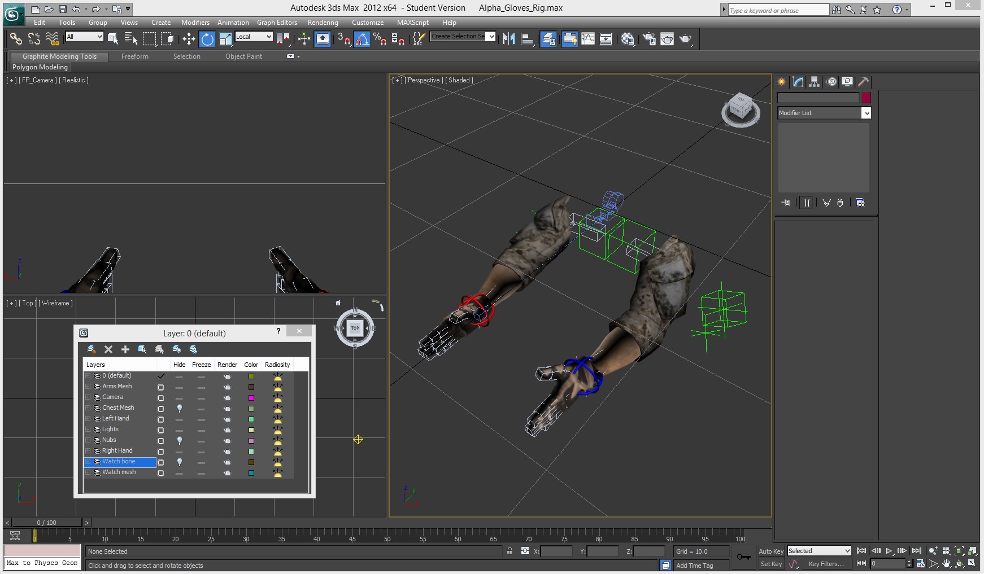Open the Curve Editor from the toolbar
The image size is (984, 574).
click(588, 39)
